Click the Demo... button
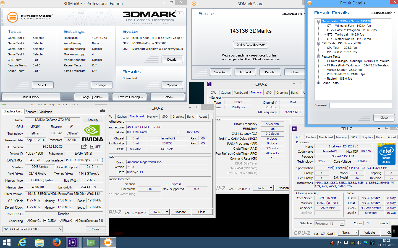This screenshot has width=398, height=248. pos(168,97)
